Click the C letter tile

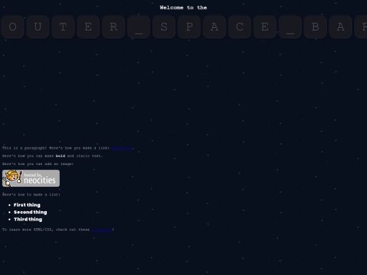240,27
